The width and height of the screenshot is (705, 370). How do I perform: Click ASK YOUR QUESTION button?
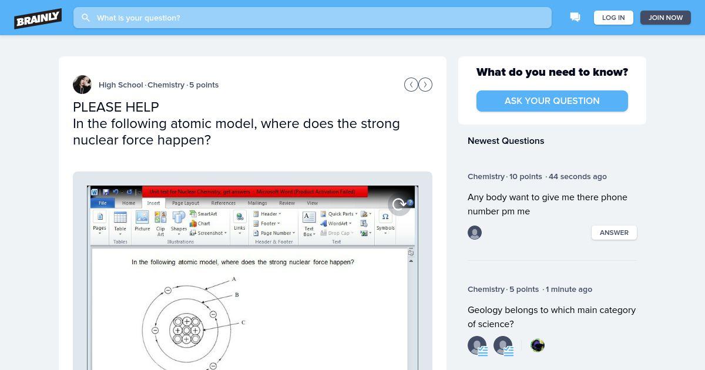tap(552, 101)
